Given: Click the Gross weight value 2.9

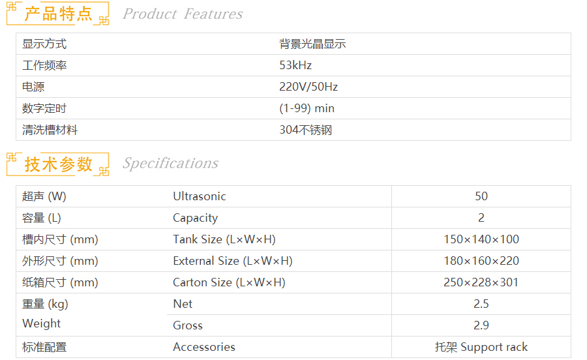Looking at the screenshot, I should (x=481, y=325).
